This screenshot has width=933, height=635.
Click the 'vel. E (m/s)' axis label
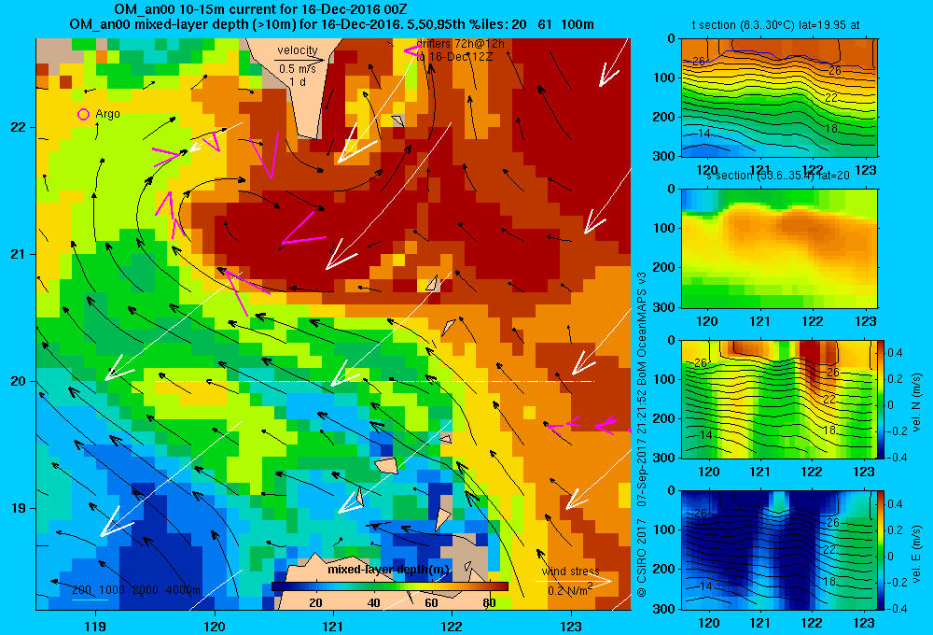(917, 554)
